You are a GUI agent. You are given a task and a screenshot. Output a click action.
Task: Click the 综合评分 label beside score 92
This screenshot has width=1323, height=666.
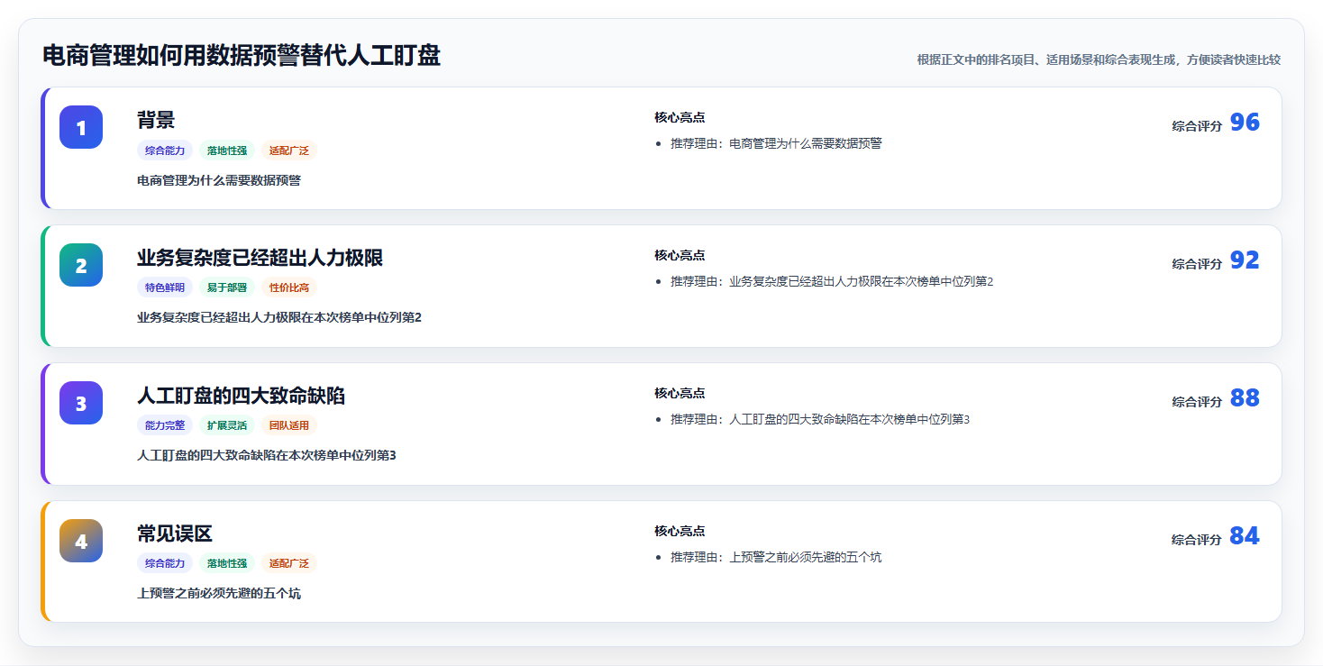[x=1197, y=264]
